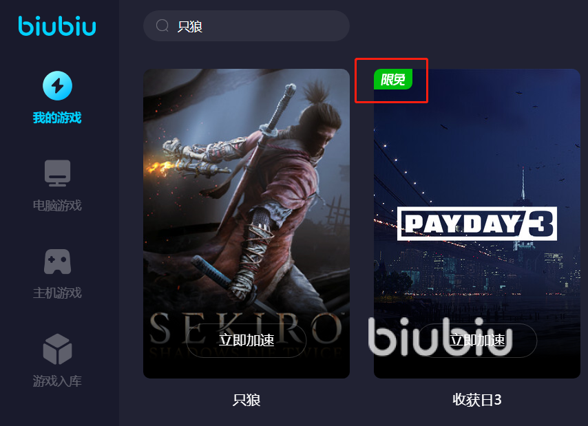Click the search field containing 只狼

[246, 26]
